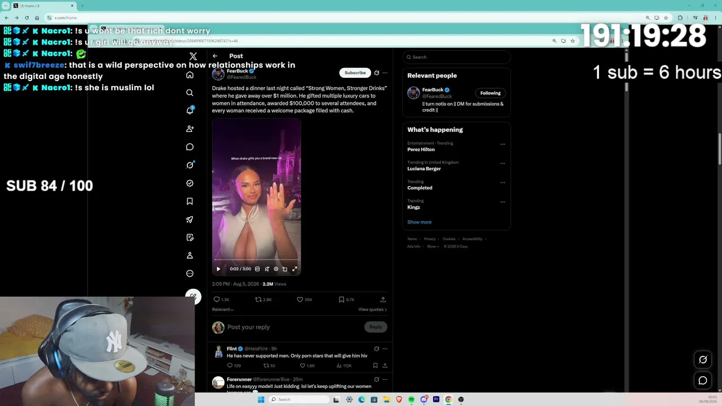Open More circle icon in sidebar
This screenshot has width=722, height=406.
(190, 273)
